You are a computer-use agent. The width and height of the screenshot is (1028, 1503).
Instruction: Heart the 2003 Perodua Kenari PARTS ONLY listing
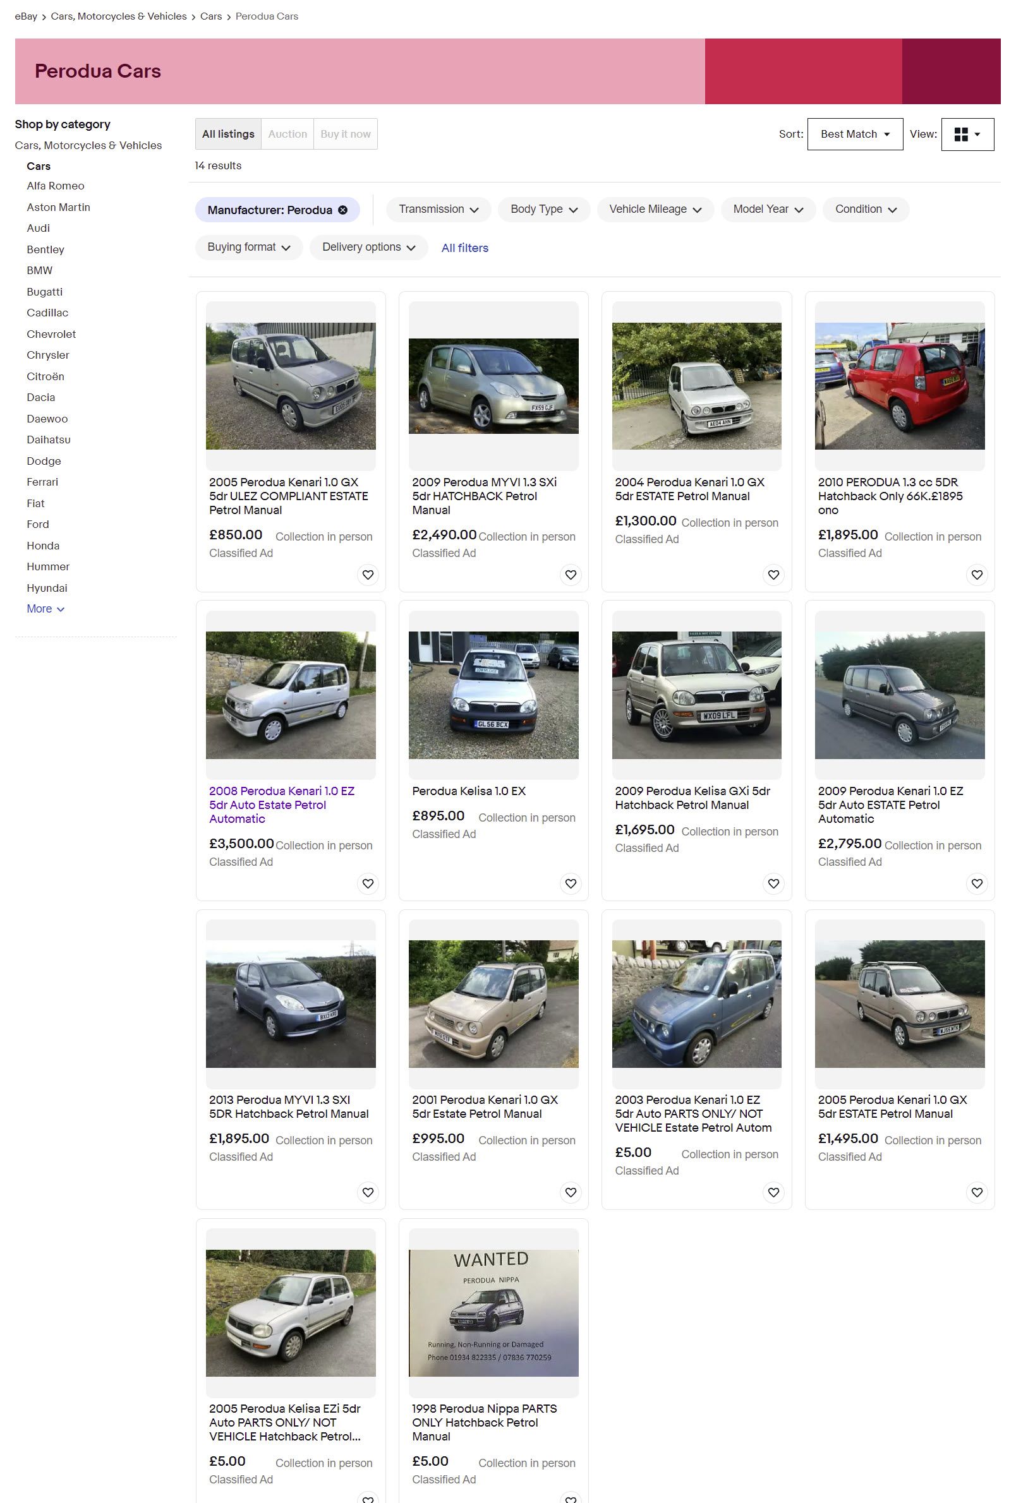pyautogui.click(x=774, y=1192)
